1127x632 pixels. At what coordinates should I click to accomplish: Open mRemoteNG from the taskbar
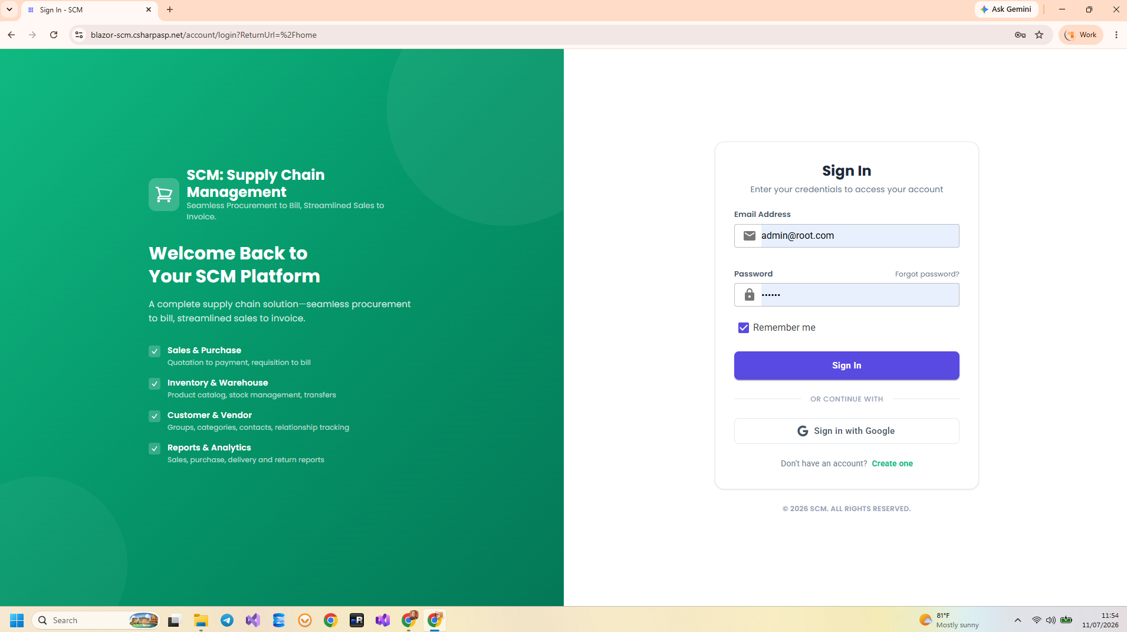(357, 620)
